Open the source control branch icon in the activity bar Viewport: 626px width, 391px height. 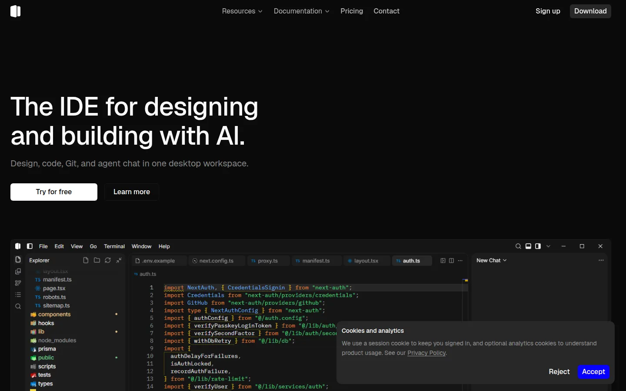pos(18,283)
